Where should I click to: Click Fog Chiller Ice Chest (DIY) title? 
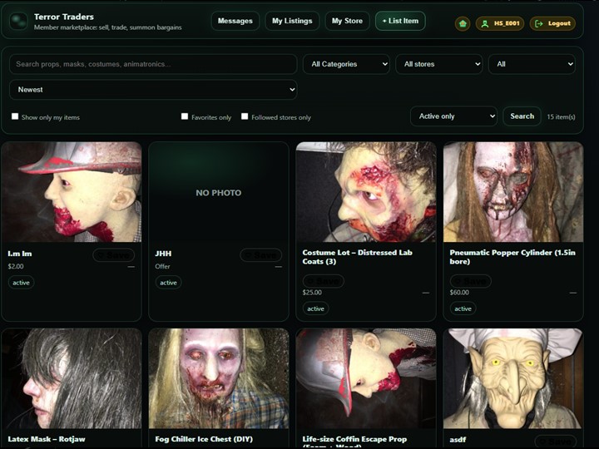pos(204,439)
